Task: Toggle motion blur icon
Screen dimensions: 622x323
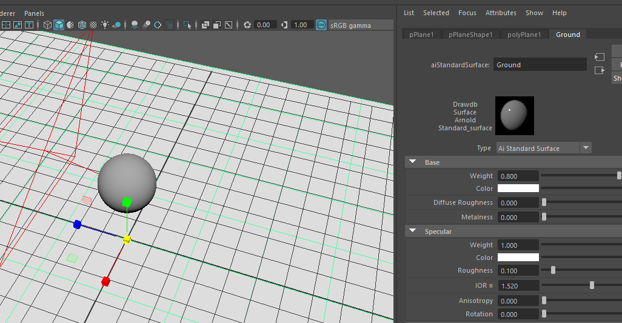Action: (x=146, y=25)
